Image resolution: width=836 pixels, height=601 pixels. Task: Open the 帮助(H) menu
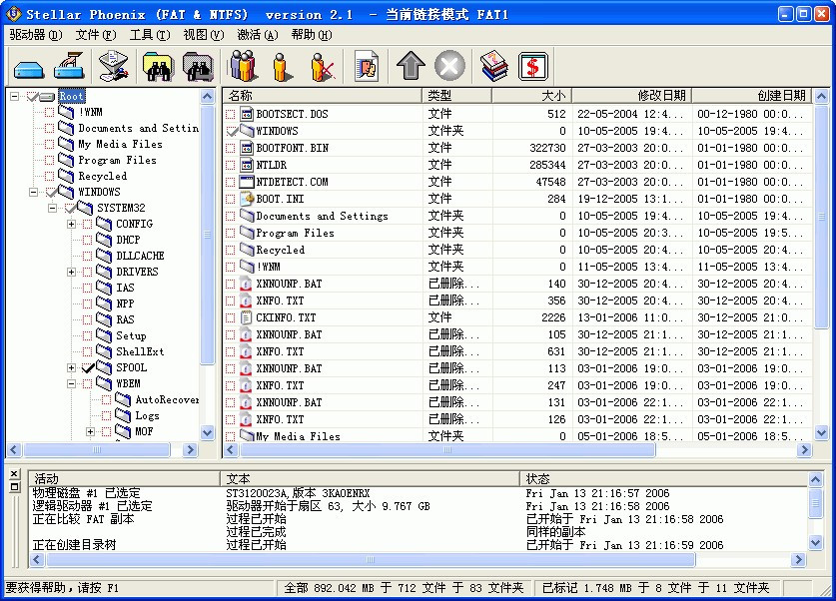tap(312, 35)
